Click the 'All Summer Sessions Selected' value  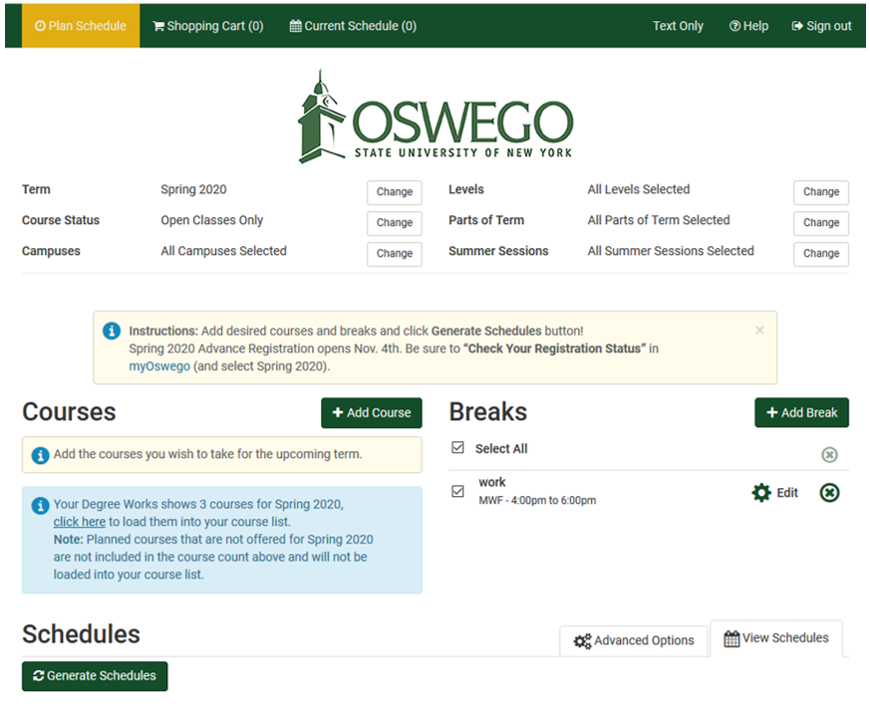tap(671, 251)
